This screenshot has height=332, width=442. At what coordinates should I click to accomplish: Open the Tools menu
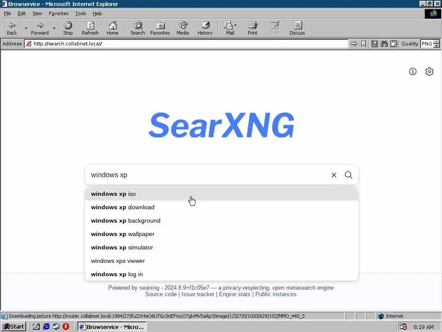pos(80,13)
